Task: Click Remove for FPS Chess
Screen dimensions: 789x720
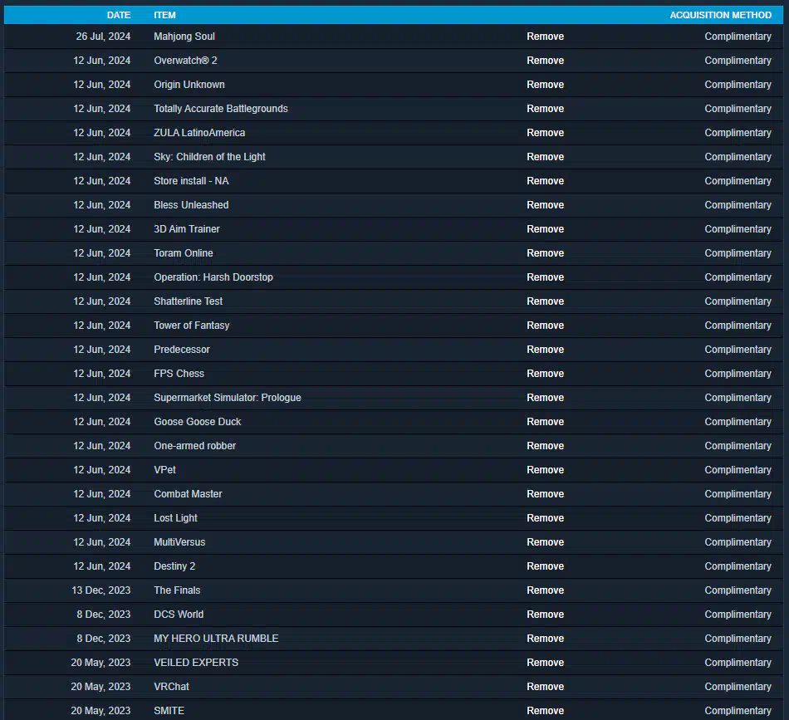Action: (x=545, y=374)
